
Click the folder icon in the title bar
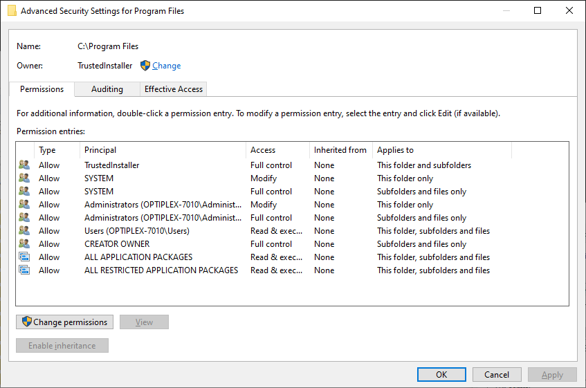(12, 11)
